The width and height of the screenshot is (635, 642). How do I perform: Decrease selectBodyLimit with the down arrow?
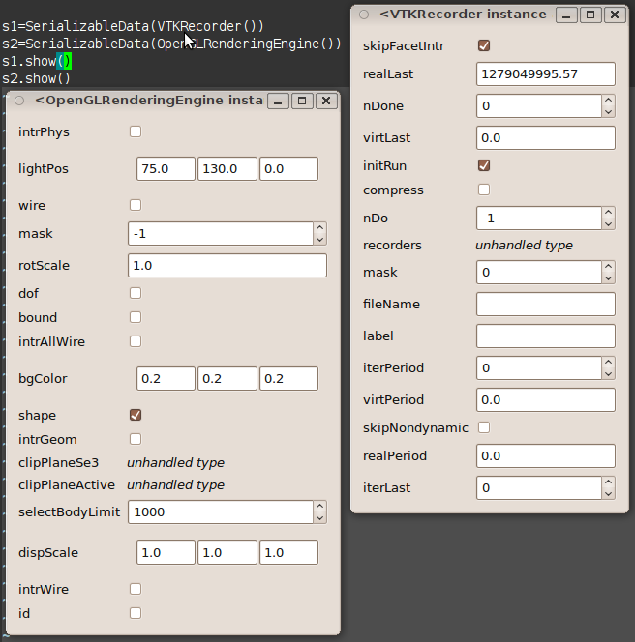click(319, 517)
